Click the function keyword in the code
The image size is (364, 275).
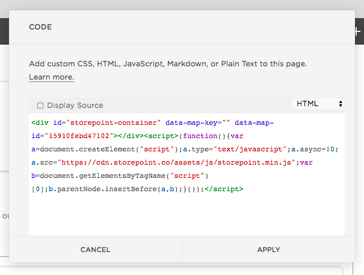coord(200,136)
